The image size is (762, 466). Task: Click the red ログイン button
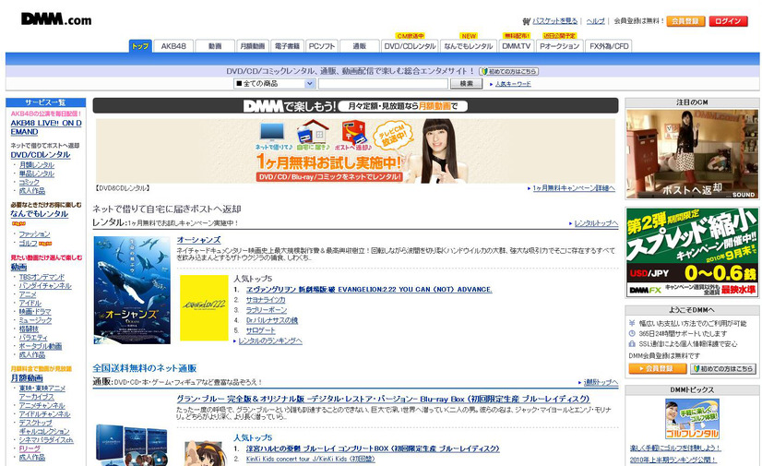pos(728,21)
